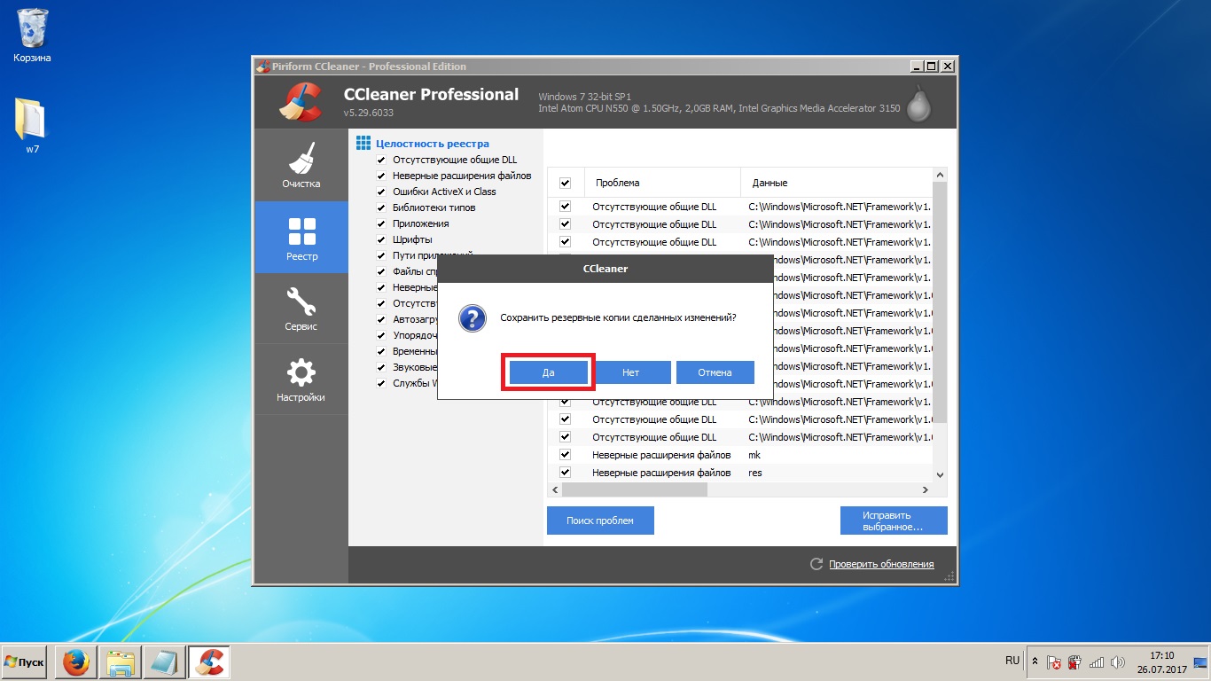Sort by the Данные column header
The width and height of the screenshot is (1211, 681).
(837, 183)
